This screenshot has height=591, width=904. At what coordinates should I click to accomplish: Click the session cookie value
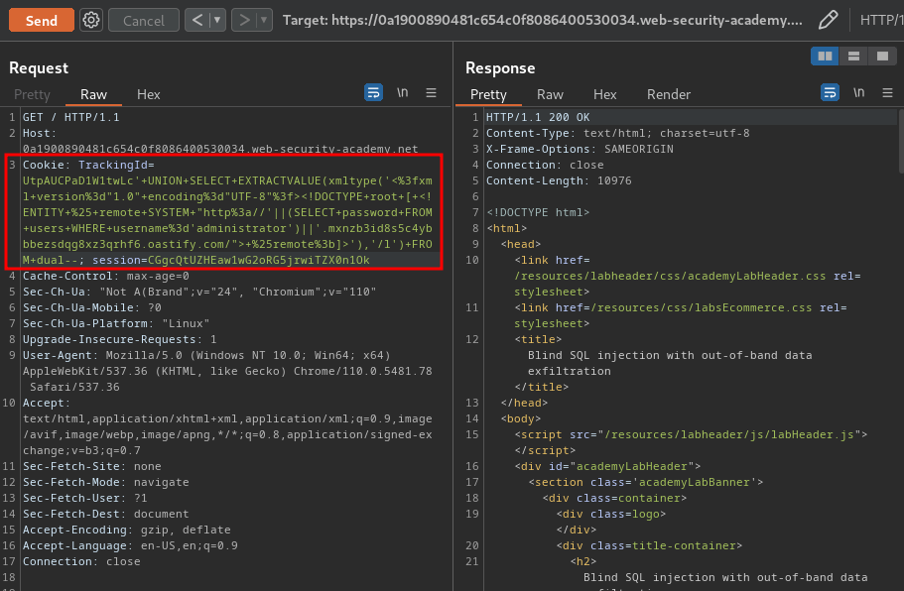(x=259, y=260)
